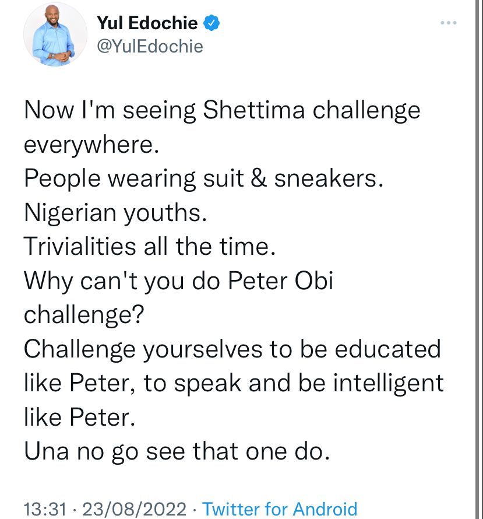Click the short line 'like Peter.'
Screen dimensions: 483x519
(80, 417)
